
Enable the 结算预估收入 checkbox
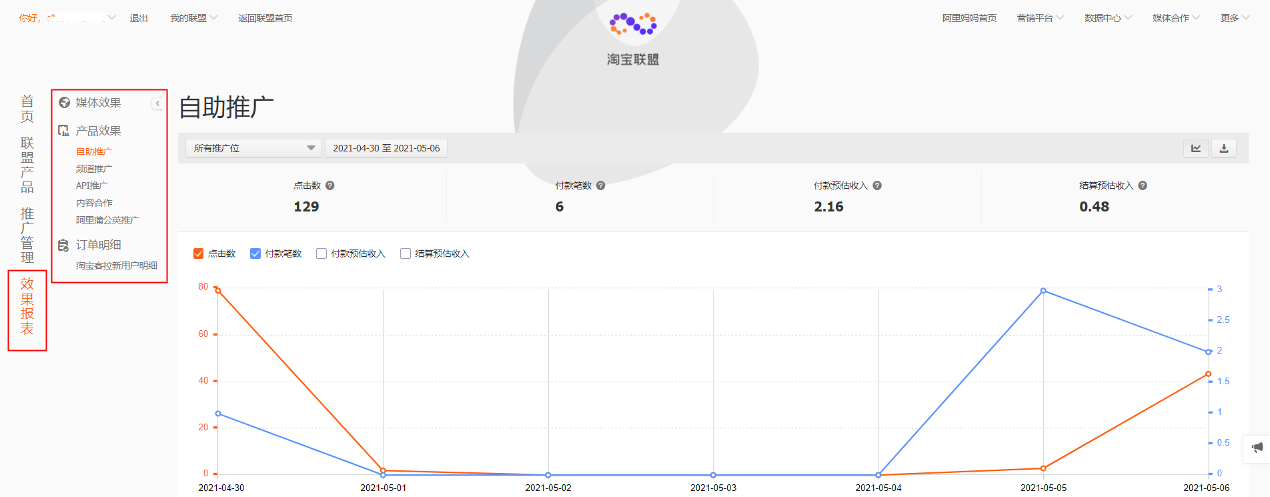click(406, 254)
